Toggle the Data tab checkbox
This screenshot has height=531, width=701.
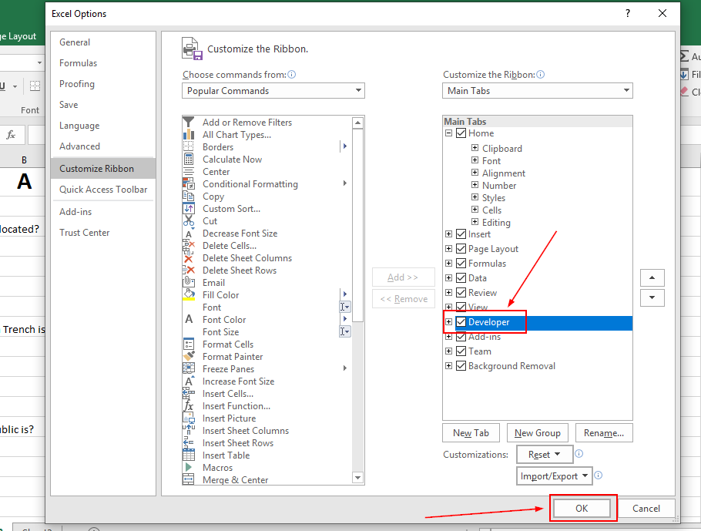(x=461, y=277)
